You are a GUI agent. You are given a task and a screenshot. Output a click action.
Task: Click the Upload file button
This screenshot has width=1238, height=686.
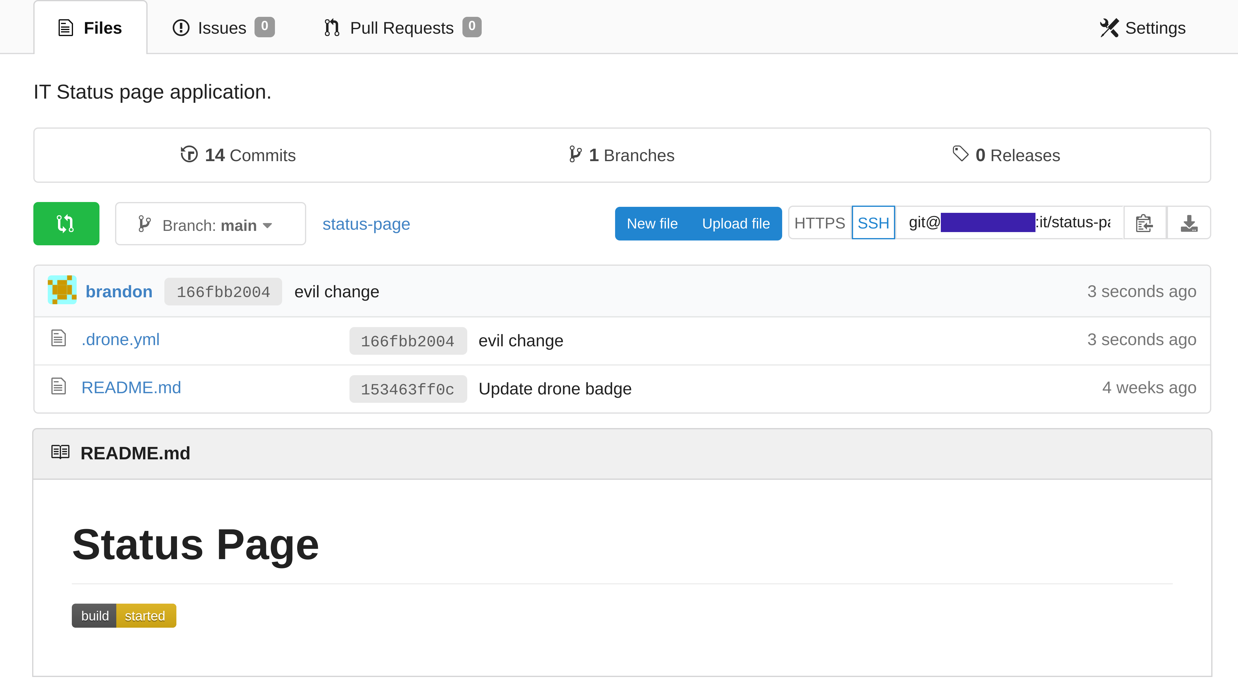point(736,223)
